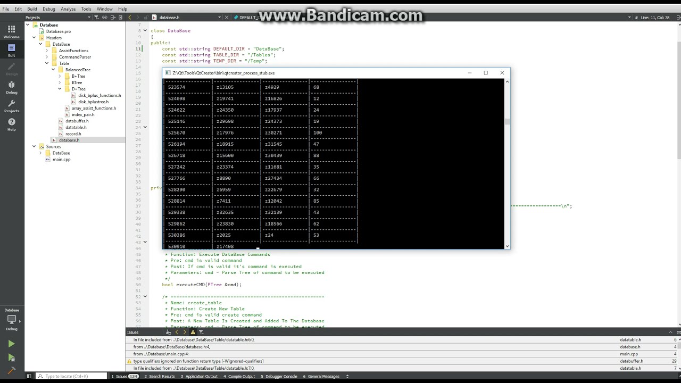Toggle the left sidebar visibility
This screenshot has width=681, height=383.
pos(30,376)
